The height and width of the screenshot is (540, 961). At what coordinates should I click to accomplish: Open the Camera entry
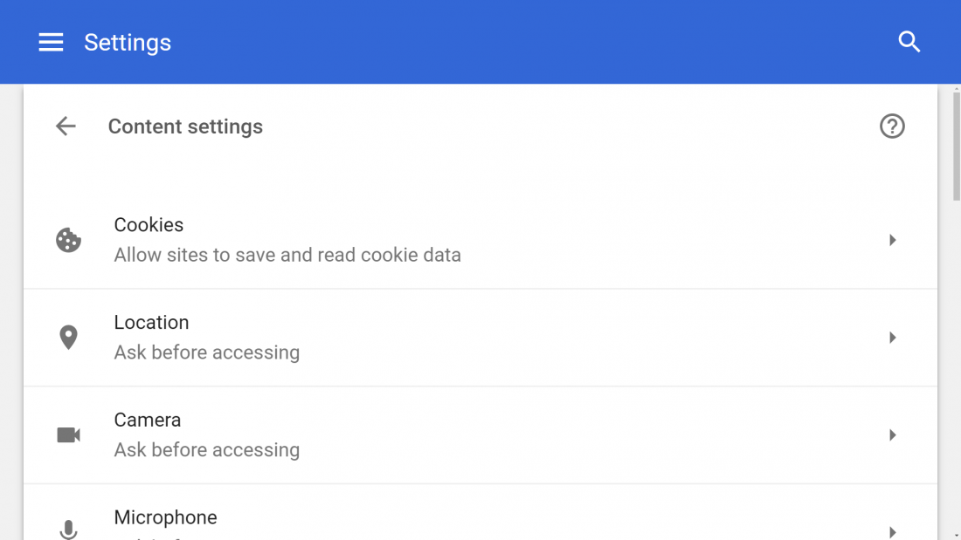tap(480, 434)
